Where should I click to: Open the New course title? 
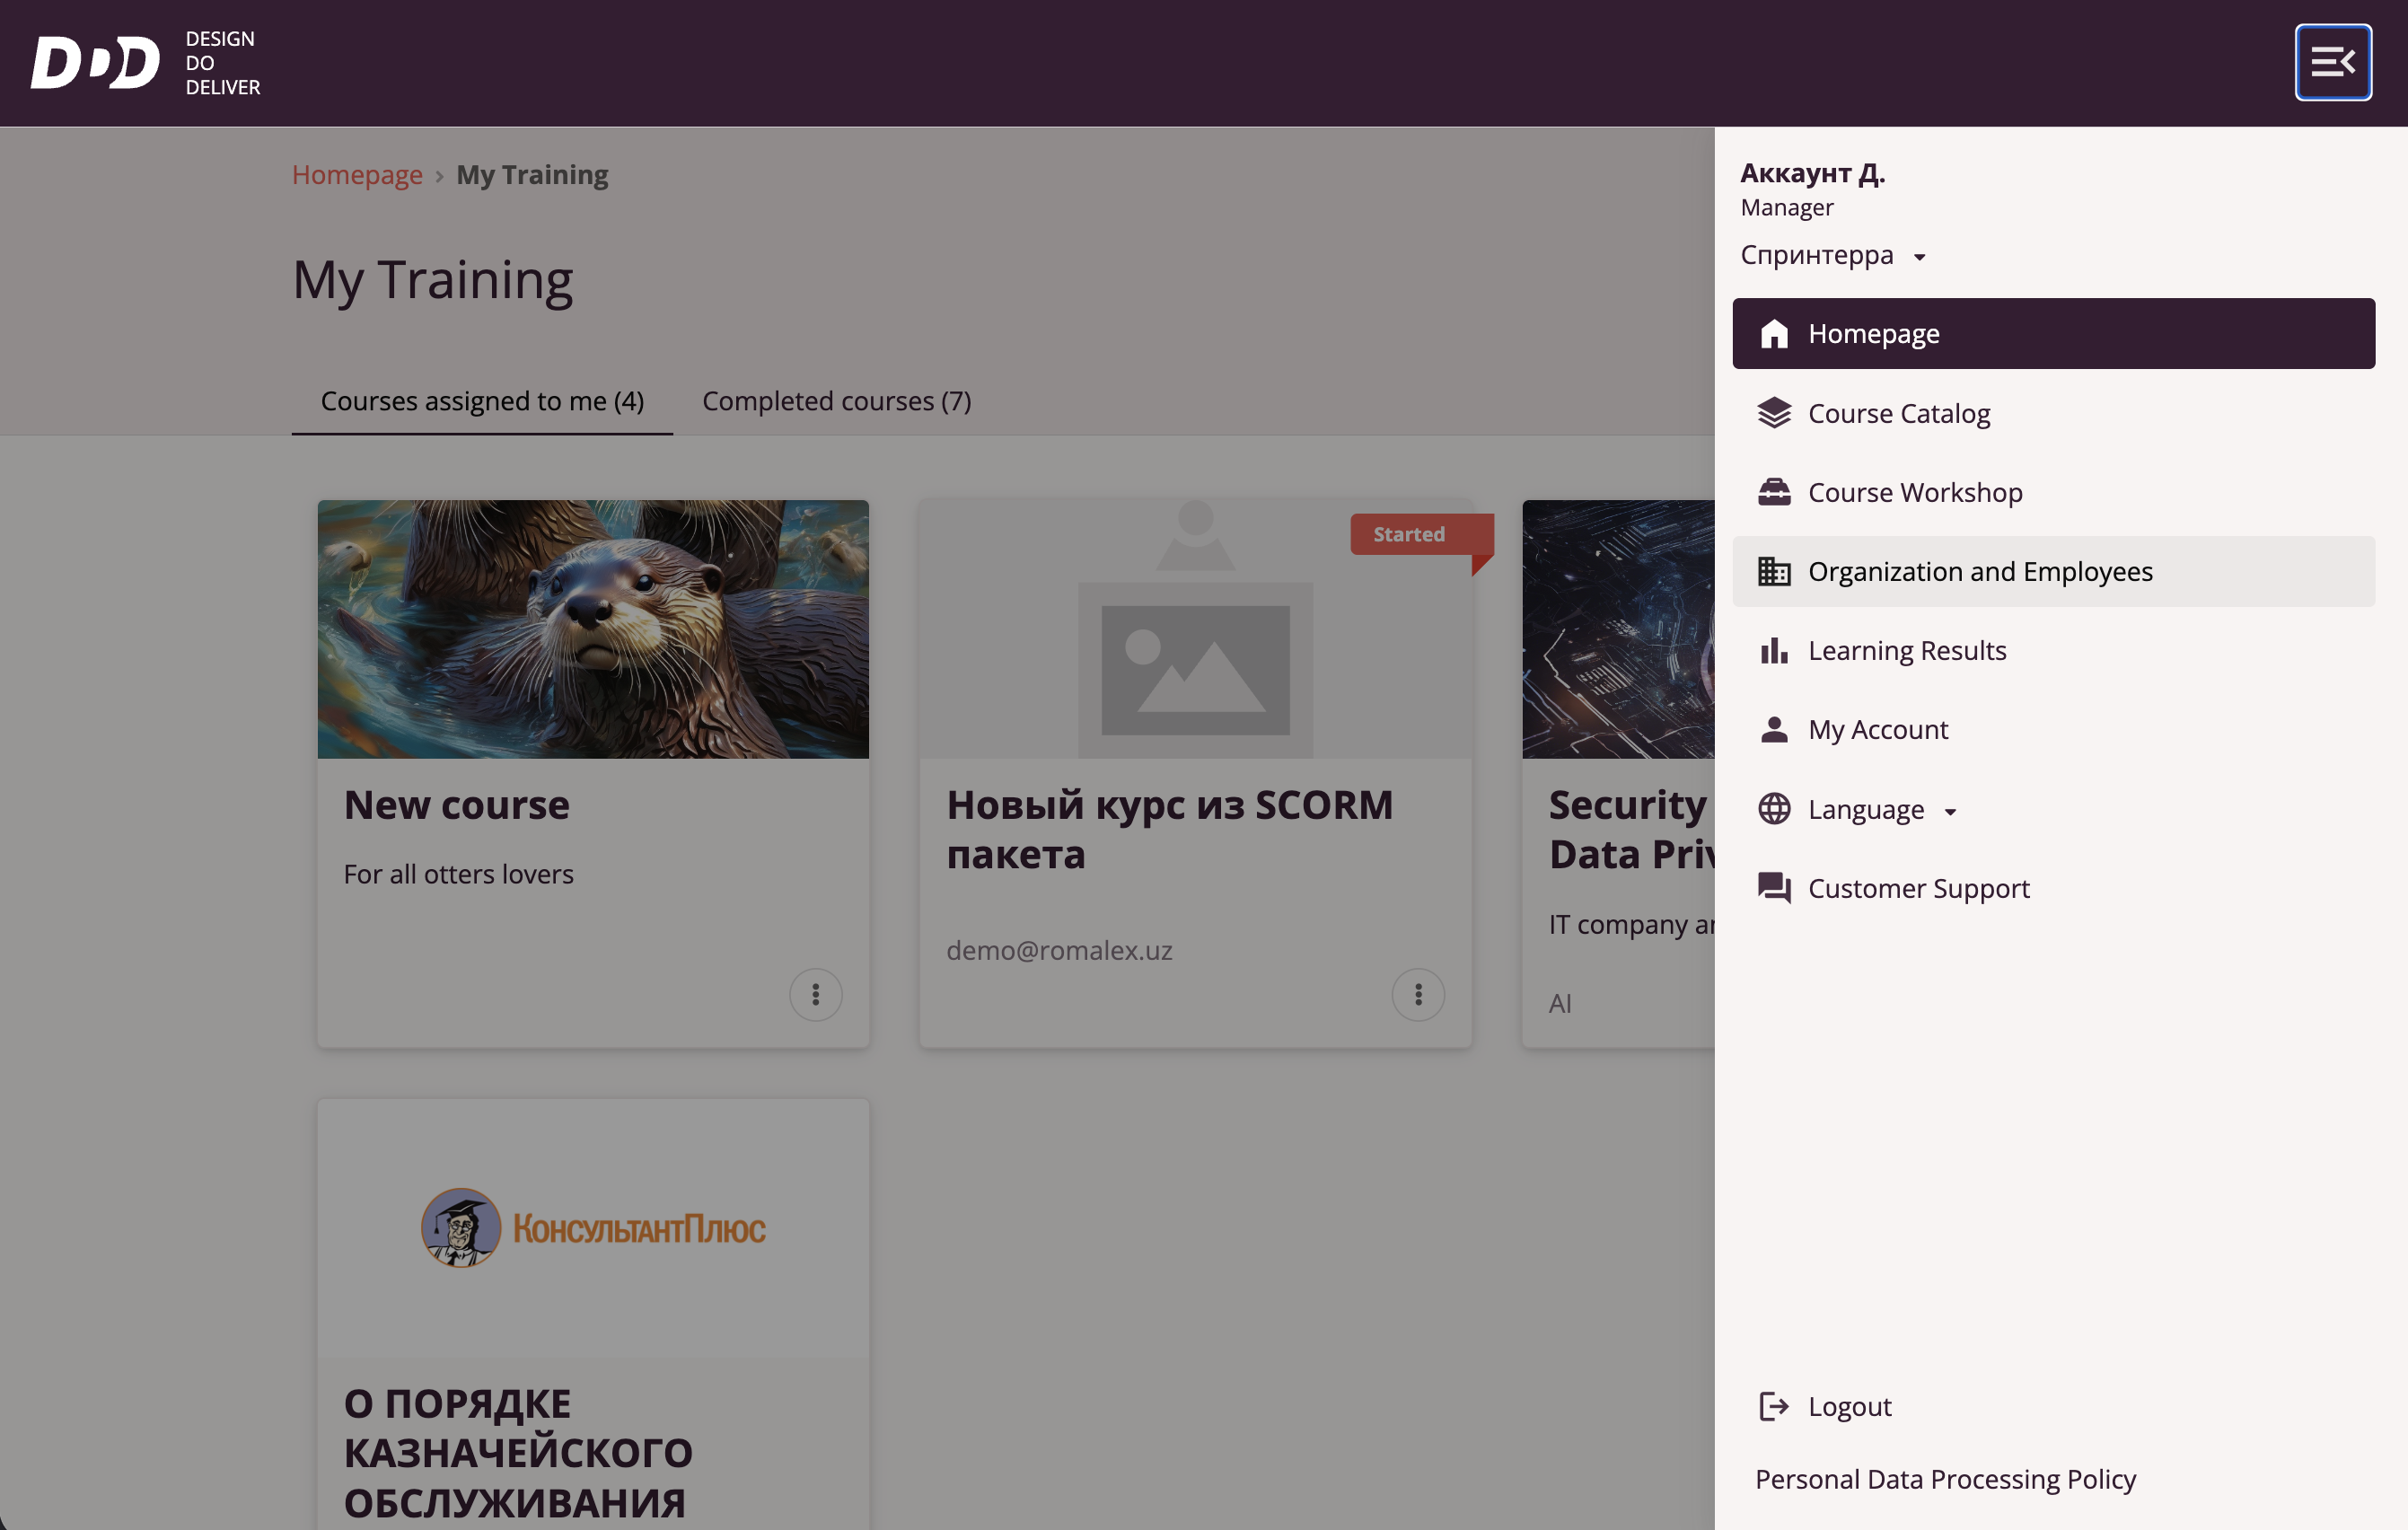(456, 805)
